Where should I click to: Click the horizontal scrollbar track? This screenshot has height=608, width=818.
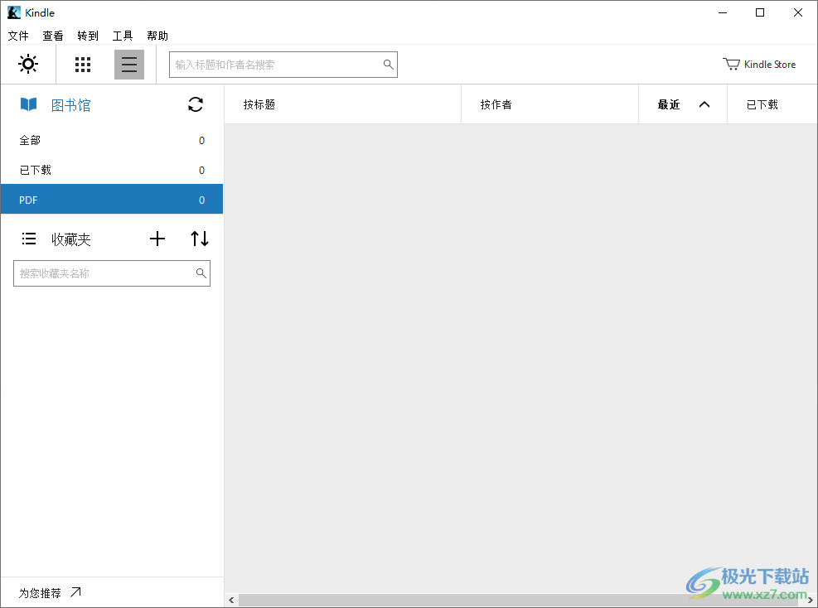click(x=518, y=601)
